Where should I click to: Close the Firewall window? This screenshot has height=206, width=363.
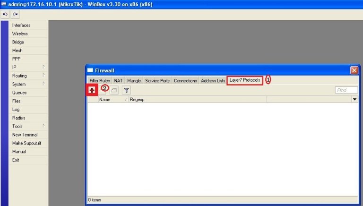click(x=354, y=70)
